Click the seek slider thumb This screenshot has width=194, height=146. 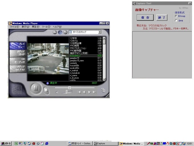70,88
